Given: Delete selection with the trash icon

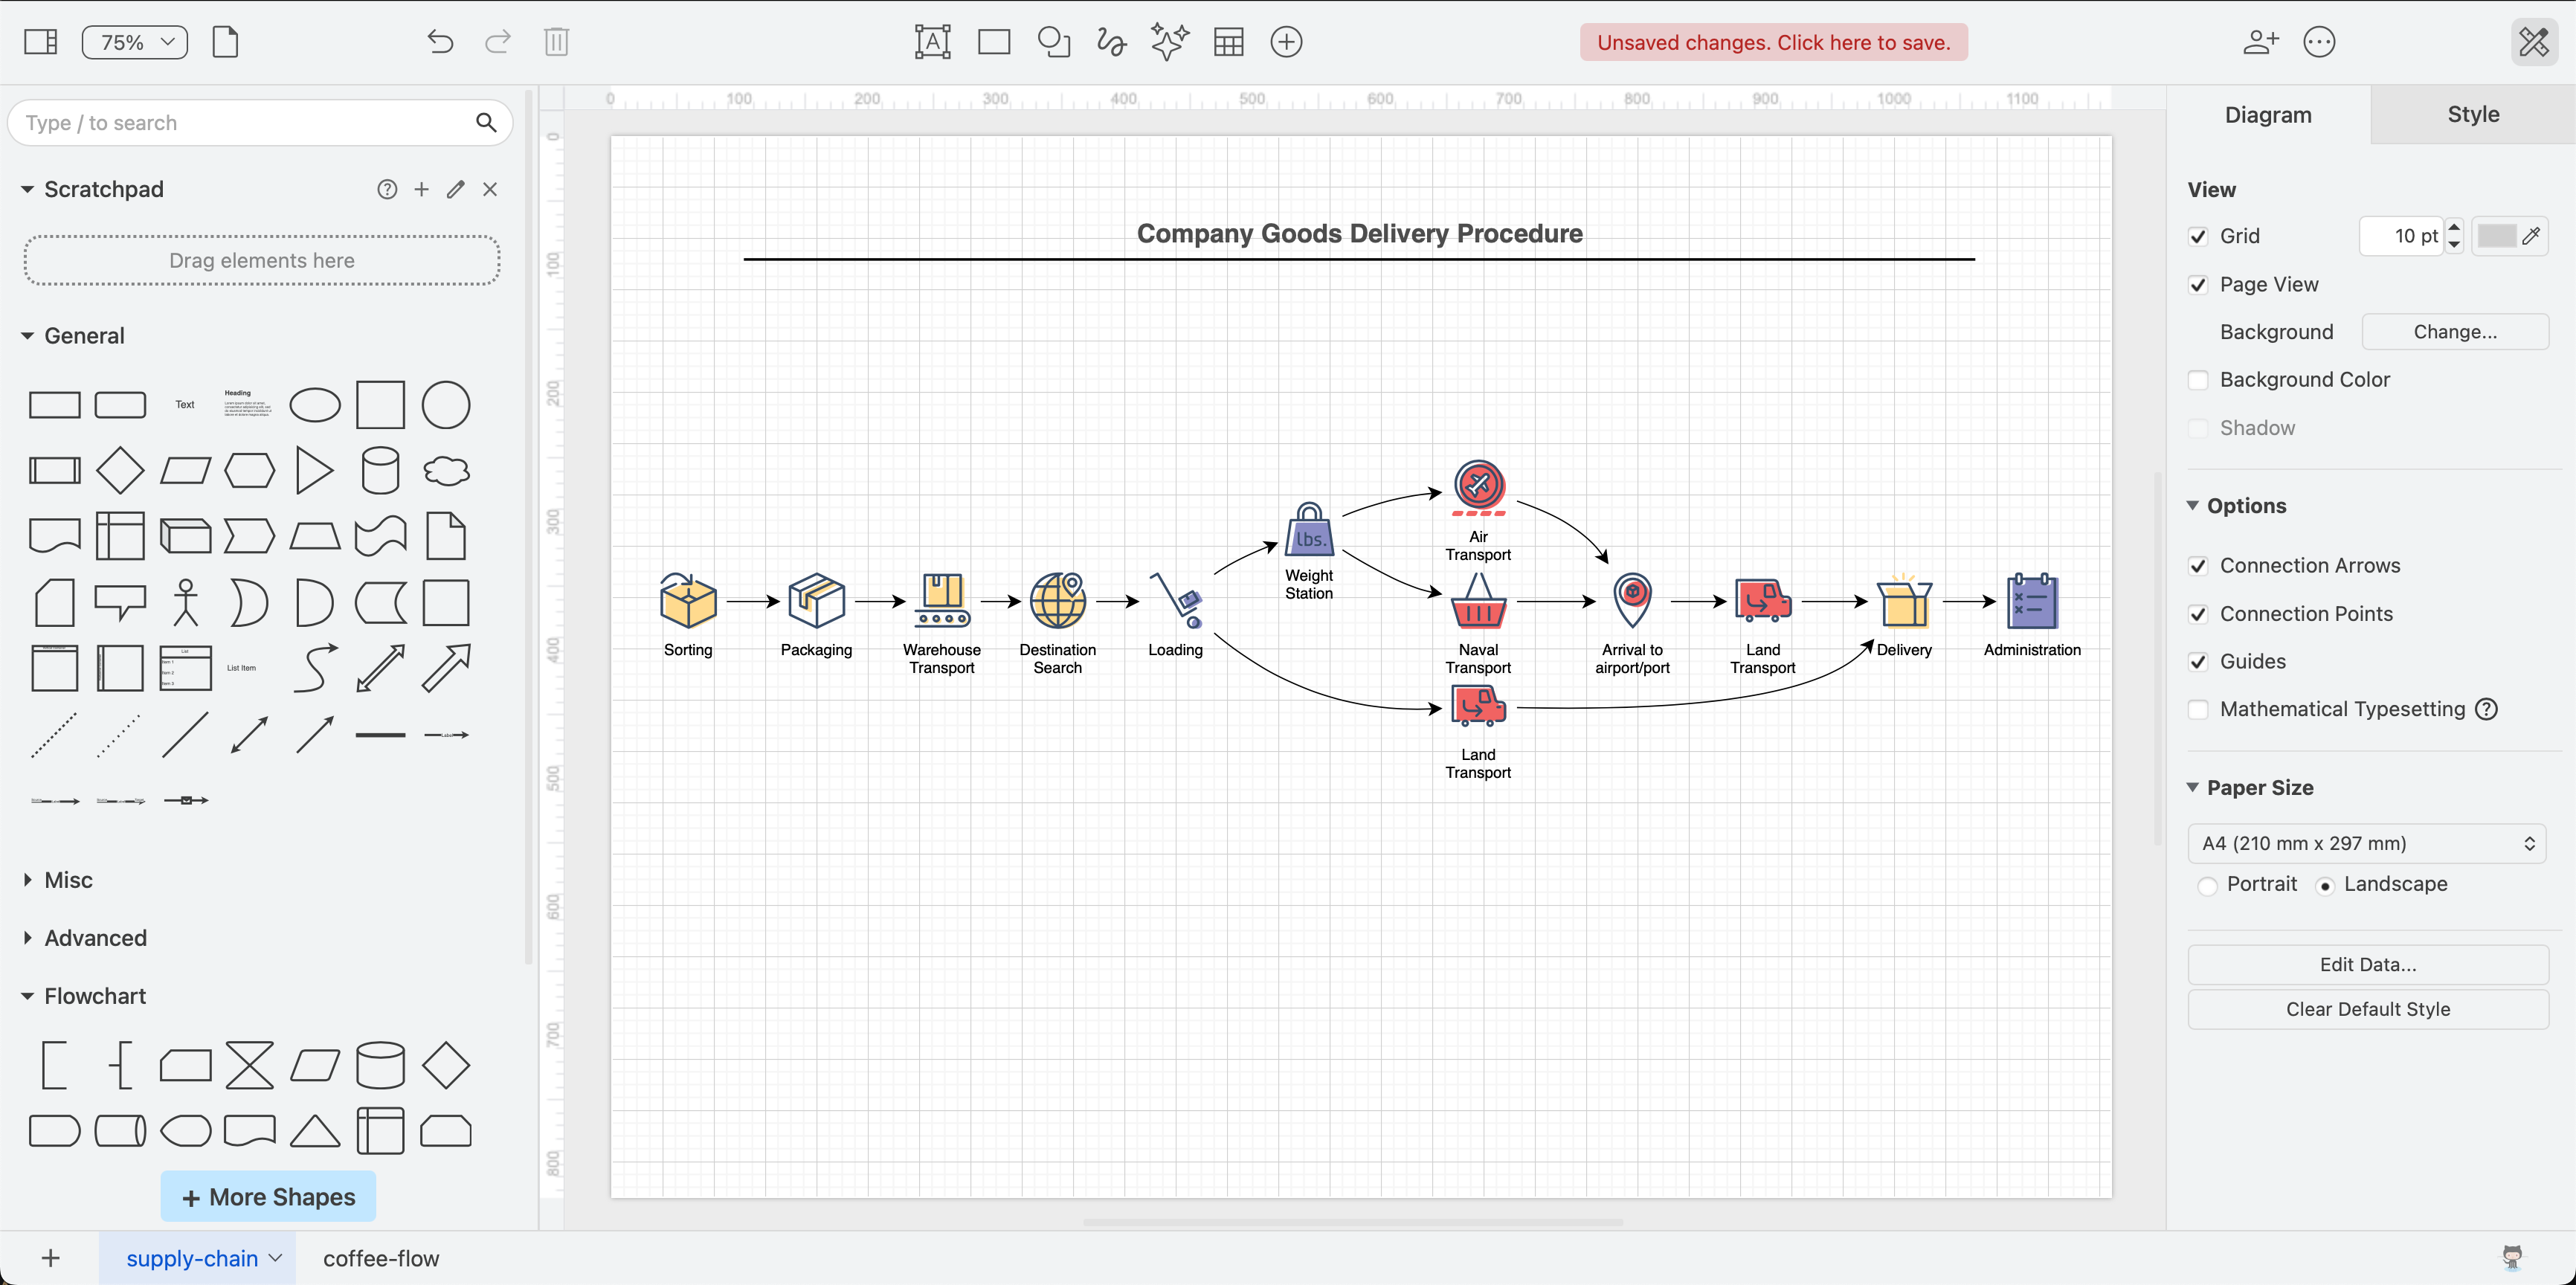Looking at the screenshot, I should [556, 42].
